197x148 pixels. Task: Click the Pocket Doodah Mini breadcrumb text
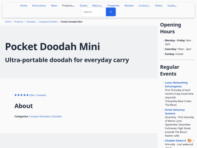tap(72, 22)
